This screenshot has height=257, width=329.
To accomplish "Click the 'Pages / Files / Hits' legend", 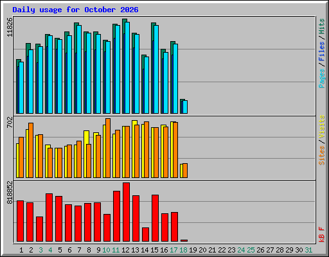I will [x=321, y=53].
